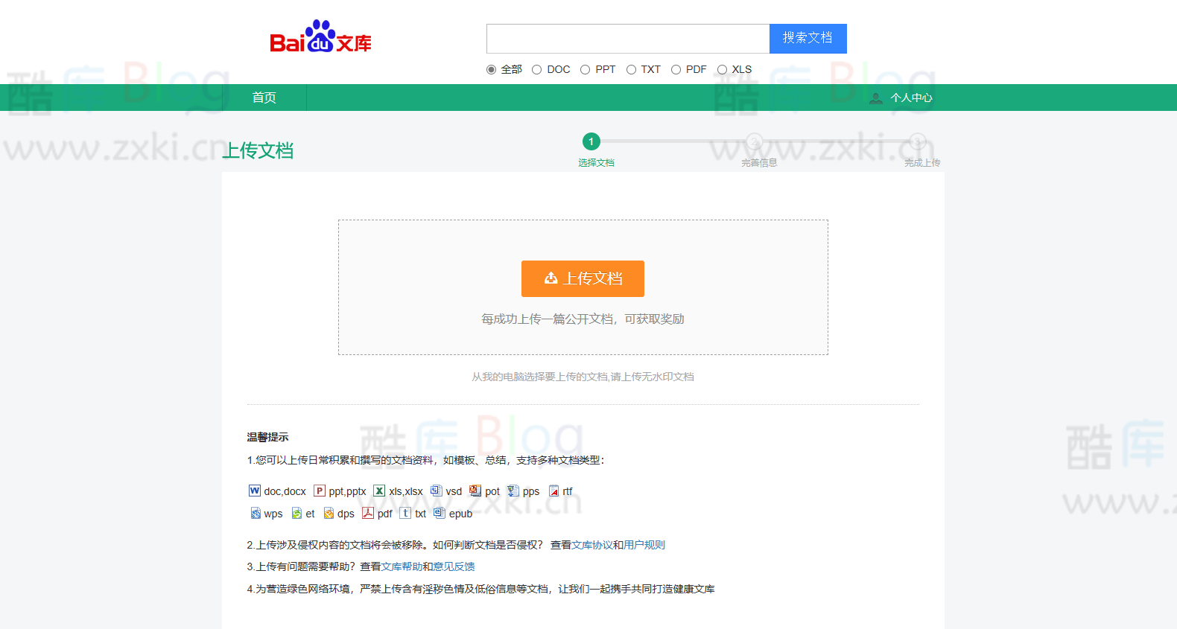Click the PDF icon beside pdf

click(x=368, y=513)
